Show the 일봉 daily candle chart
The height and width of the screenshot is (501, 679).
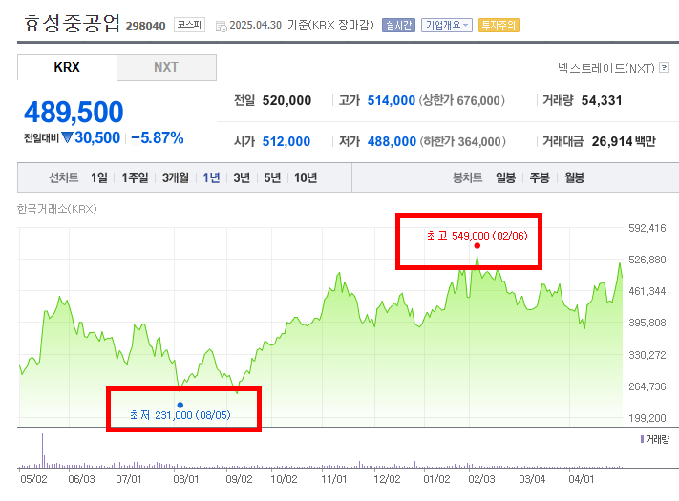[505, 177]
